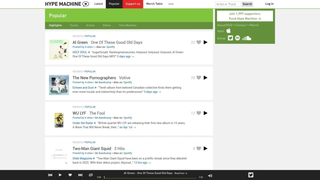Open About/FAQ link in sidebar
Image resolution: width=320 pixels, height=180 pixels.
(224, 25)
